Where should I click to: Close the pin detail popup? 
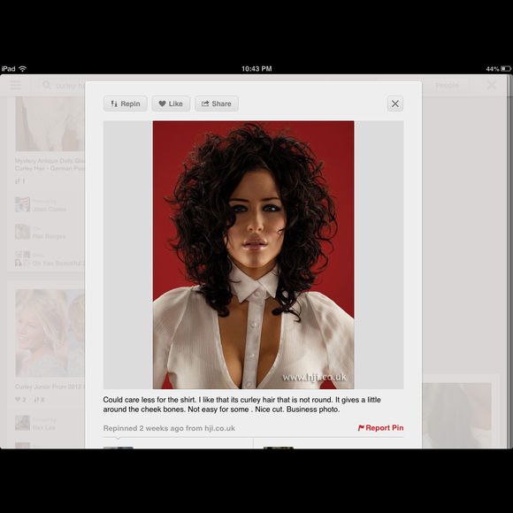click(x=395, y=103)
